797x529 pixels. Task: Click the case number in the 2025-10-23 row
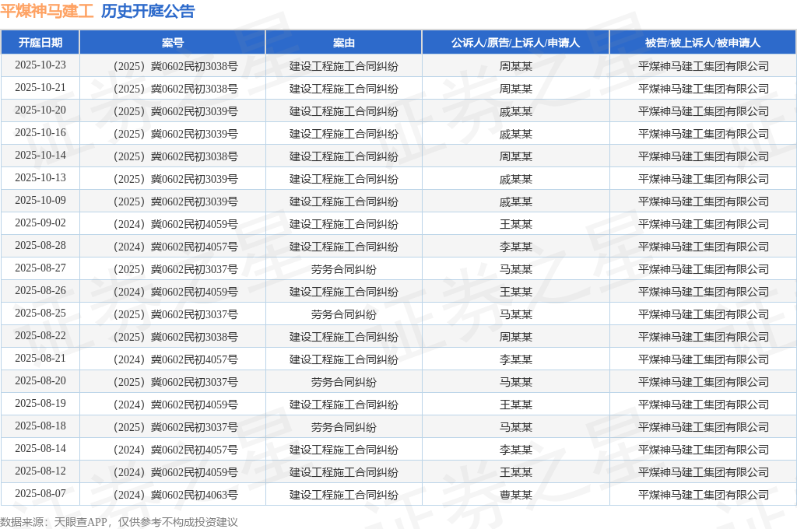click(x=173, y=66)
